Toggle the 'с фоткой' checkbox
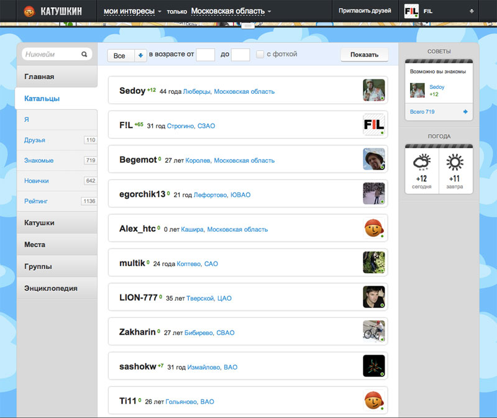Image resolution: width=497 pixels, height=418 pixels. pos(260,54)
